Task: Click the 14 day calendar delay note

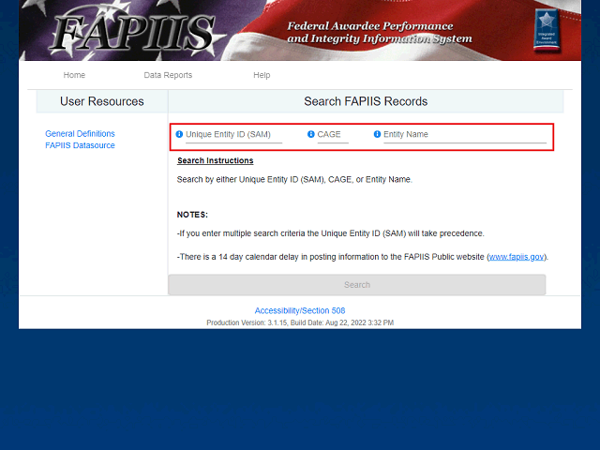Action: click(x=363, y=257)
